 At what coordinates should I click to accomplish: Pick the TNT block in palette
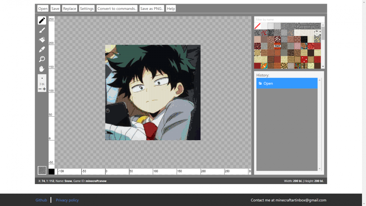[x=277, y=46]
